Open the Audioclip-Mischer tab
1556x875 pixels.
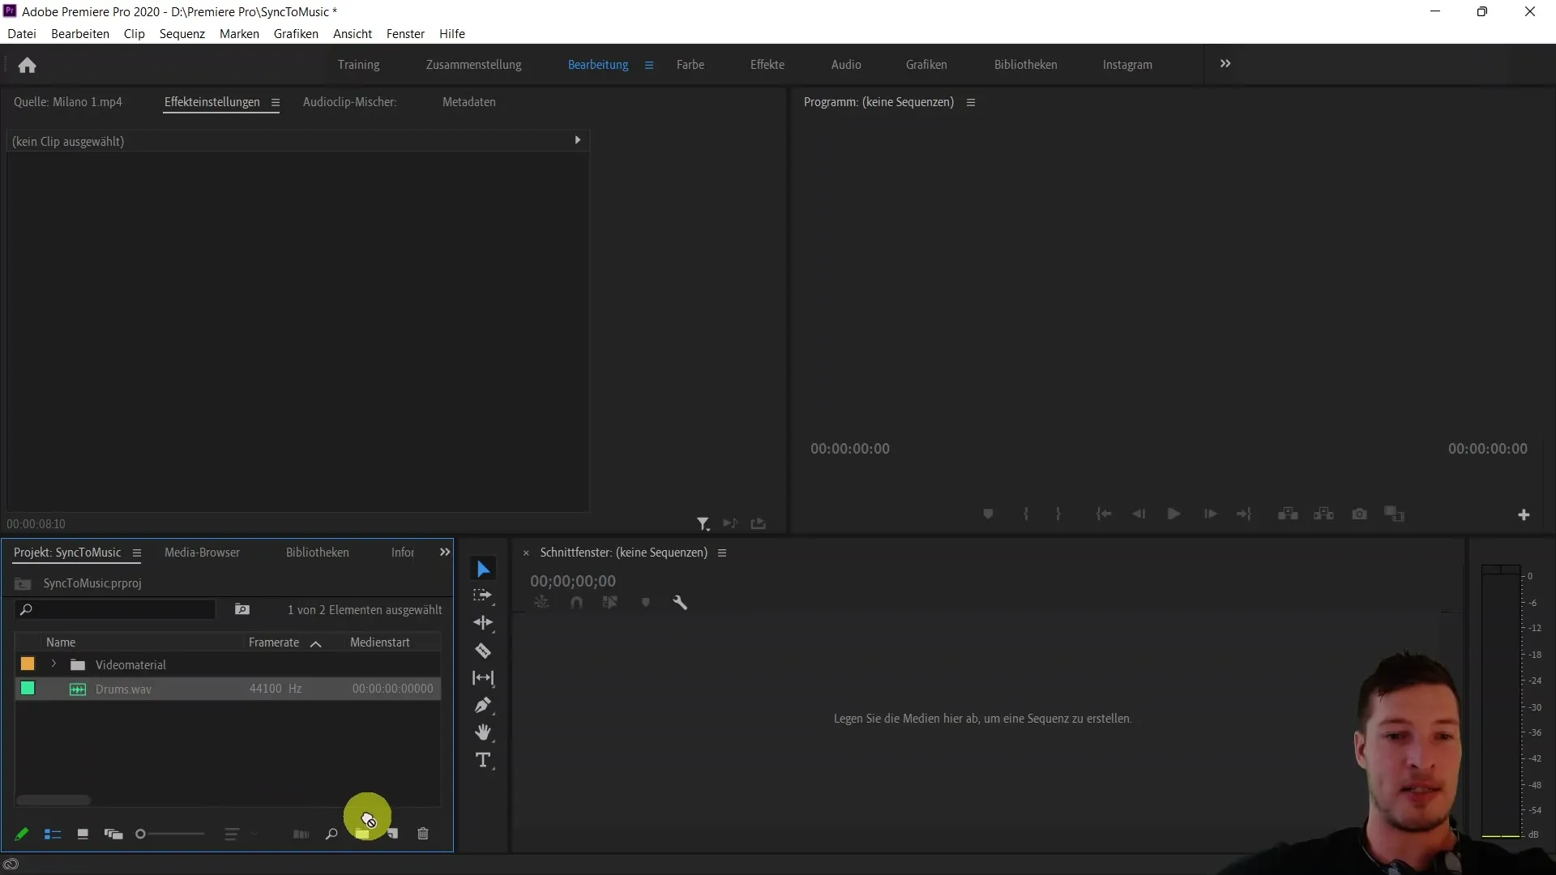[x=349, y=102]
